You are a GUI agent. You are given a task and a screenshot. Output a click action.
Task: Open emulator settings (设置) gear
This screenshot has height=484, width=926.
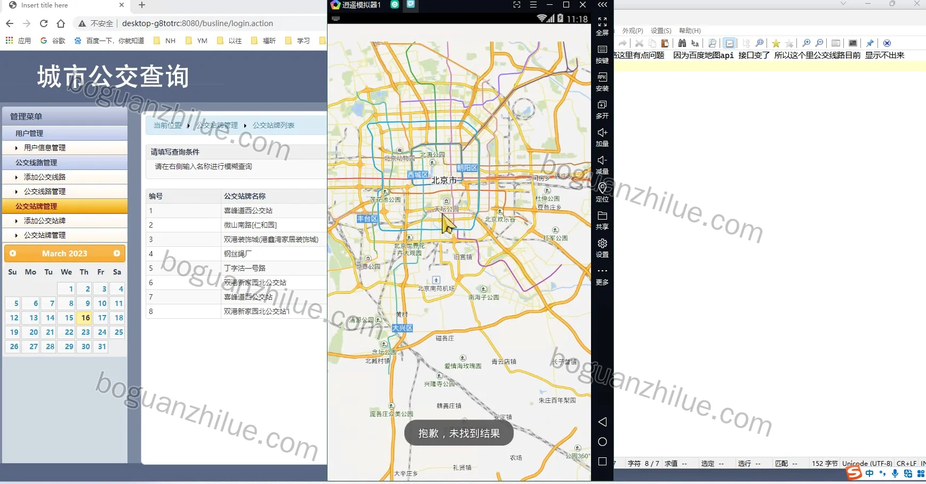[x=602, y=244]
